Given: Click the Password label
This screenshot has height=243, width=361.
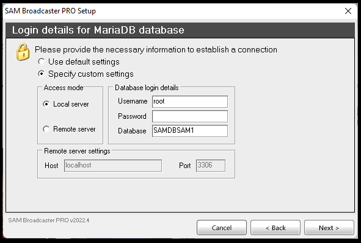Looking at the screenshot, I should [132, 116].
